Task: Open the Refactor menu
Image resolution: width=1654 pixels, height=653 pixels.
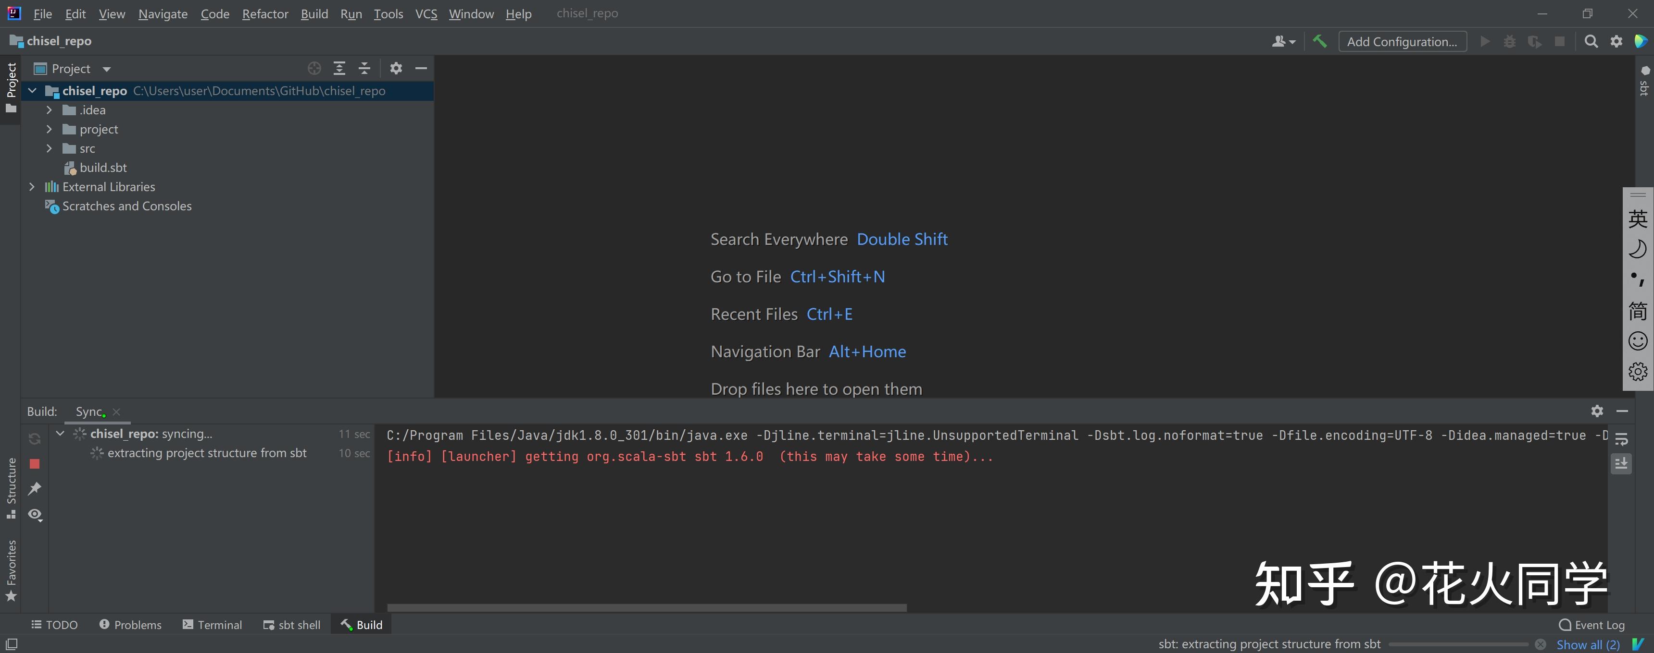Action: pyautogui.click(x=264, y=13)
